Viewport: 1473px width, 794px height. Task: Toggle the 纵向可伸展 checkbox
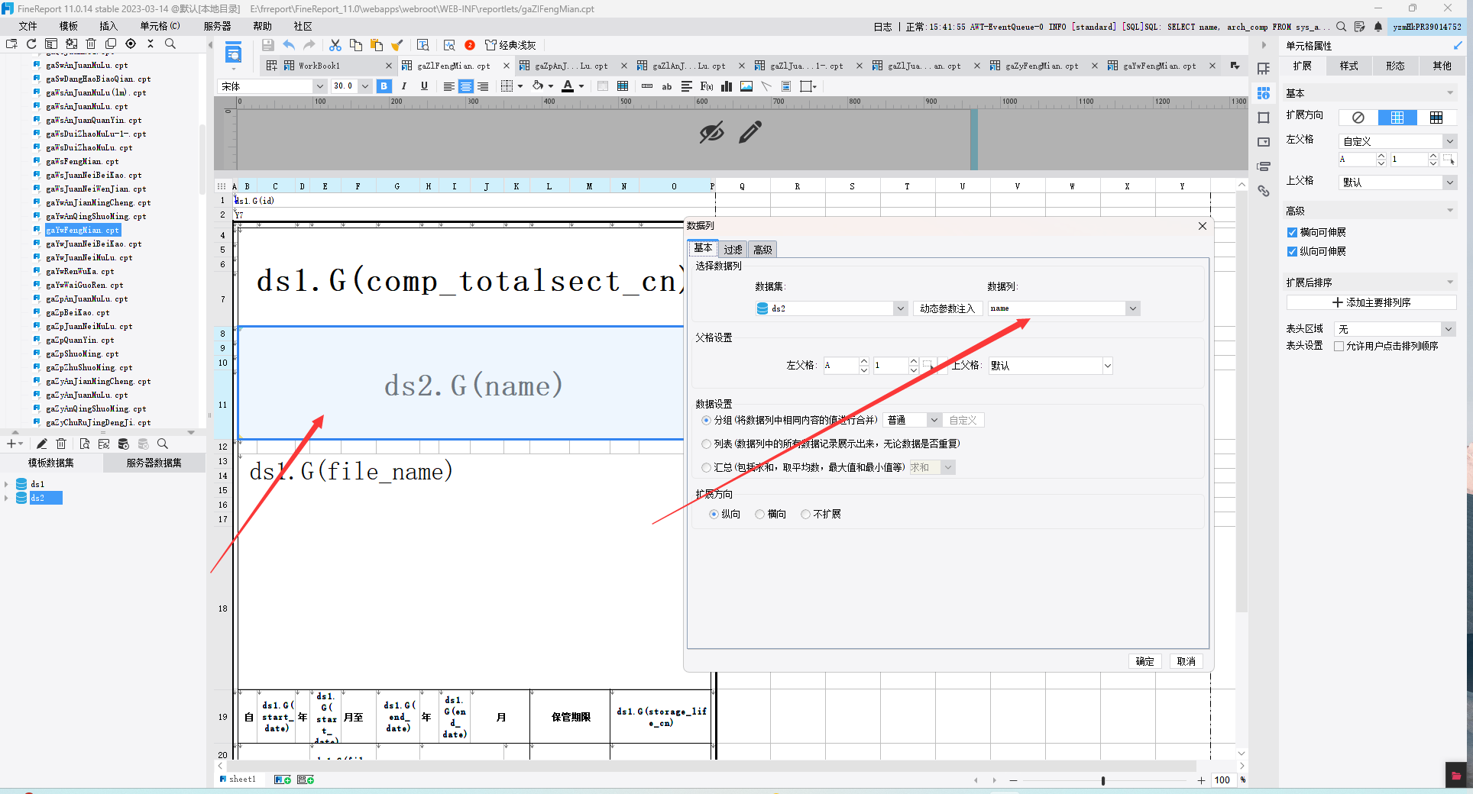click(1292, 251)
